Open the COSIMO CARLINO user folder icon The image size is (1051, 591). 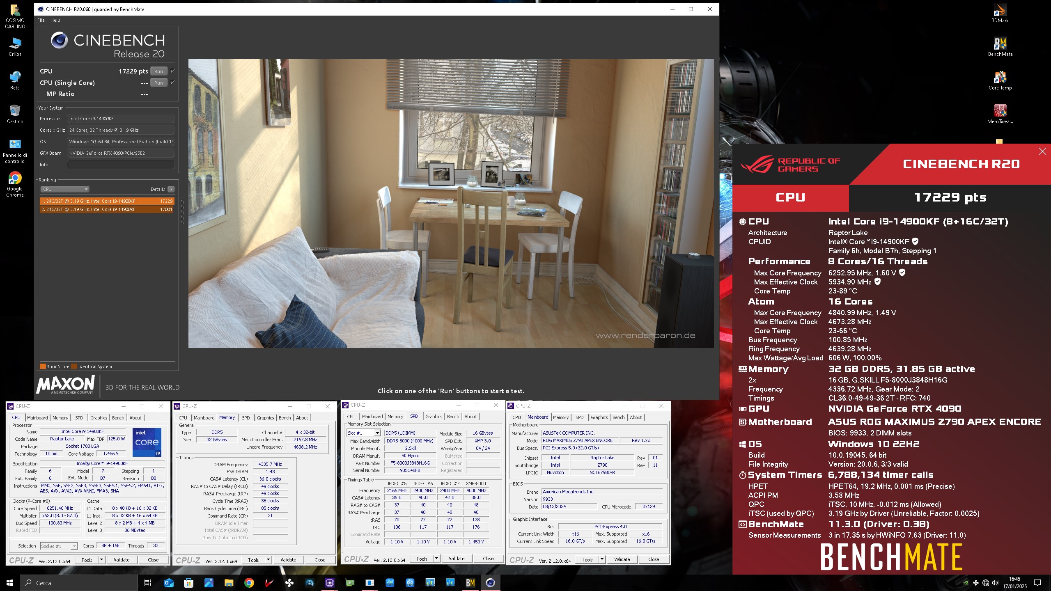coord(15,16)
